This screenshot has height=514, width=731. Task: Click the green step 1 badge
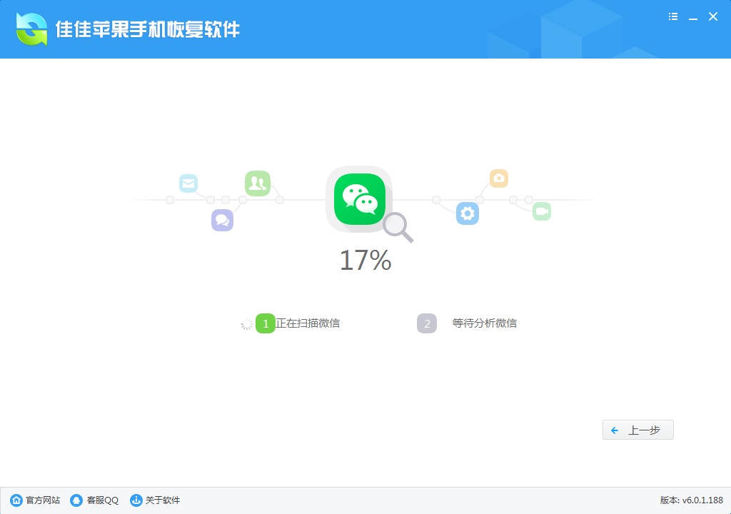pyautogui.click(x=266, y=323)
